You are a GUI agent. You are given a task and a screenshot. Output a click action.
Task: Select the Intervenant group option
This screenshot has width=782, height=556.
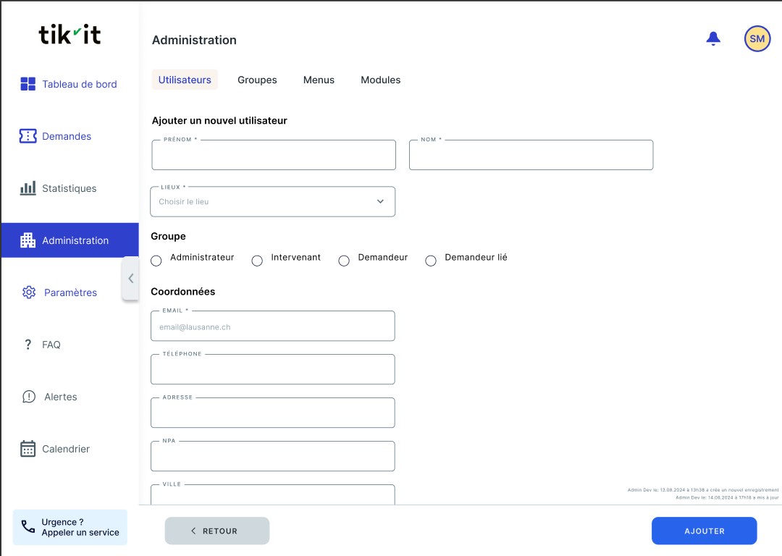point(257,261)
